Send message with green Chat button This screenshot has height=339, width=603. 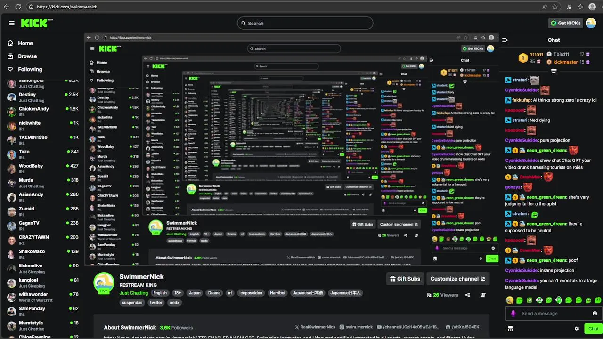(x=593, y=329)
